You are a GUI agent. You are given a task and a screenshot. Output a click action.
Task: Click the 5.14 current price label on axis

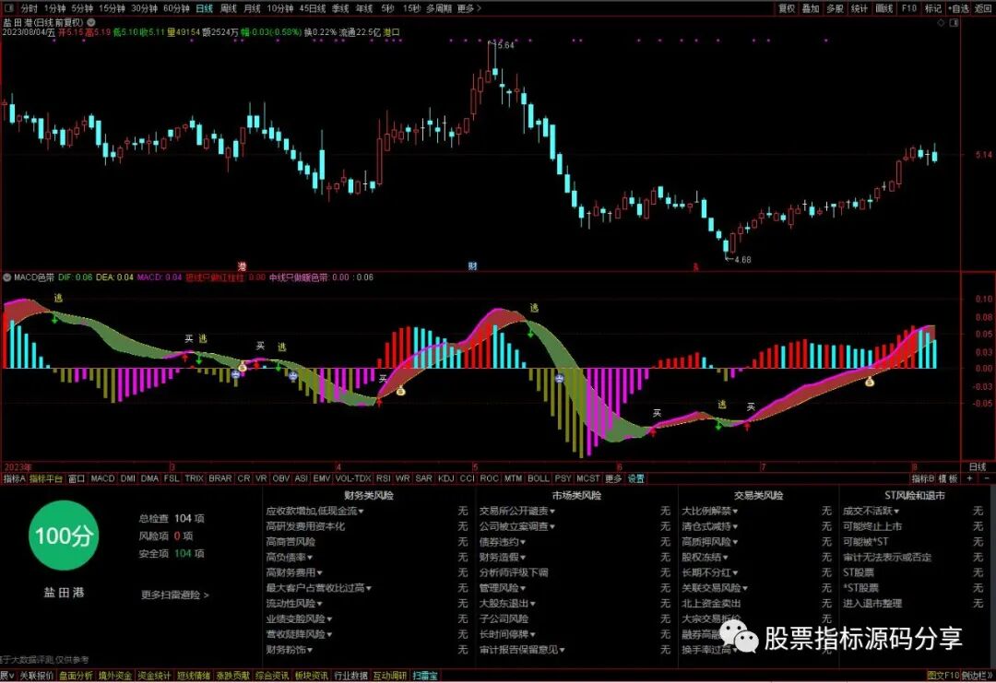pyautogui.click(x=983, y=154)
